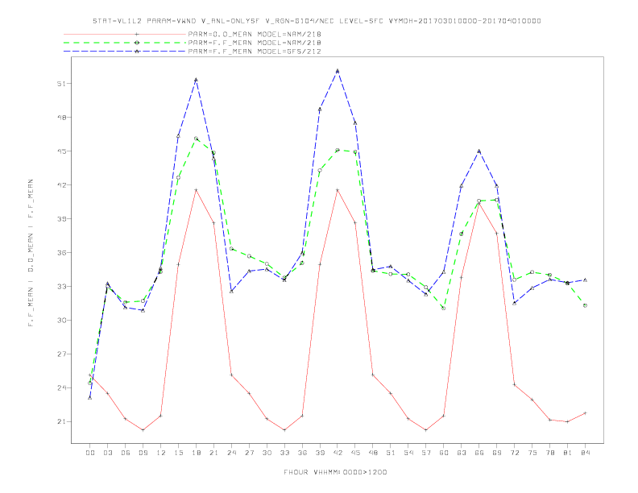
Task: Click y-axis tick label 42
Action: 61,184
